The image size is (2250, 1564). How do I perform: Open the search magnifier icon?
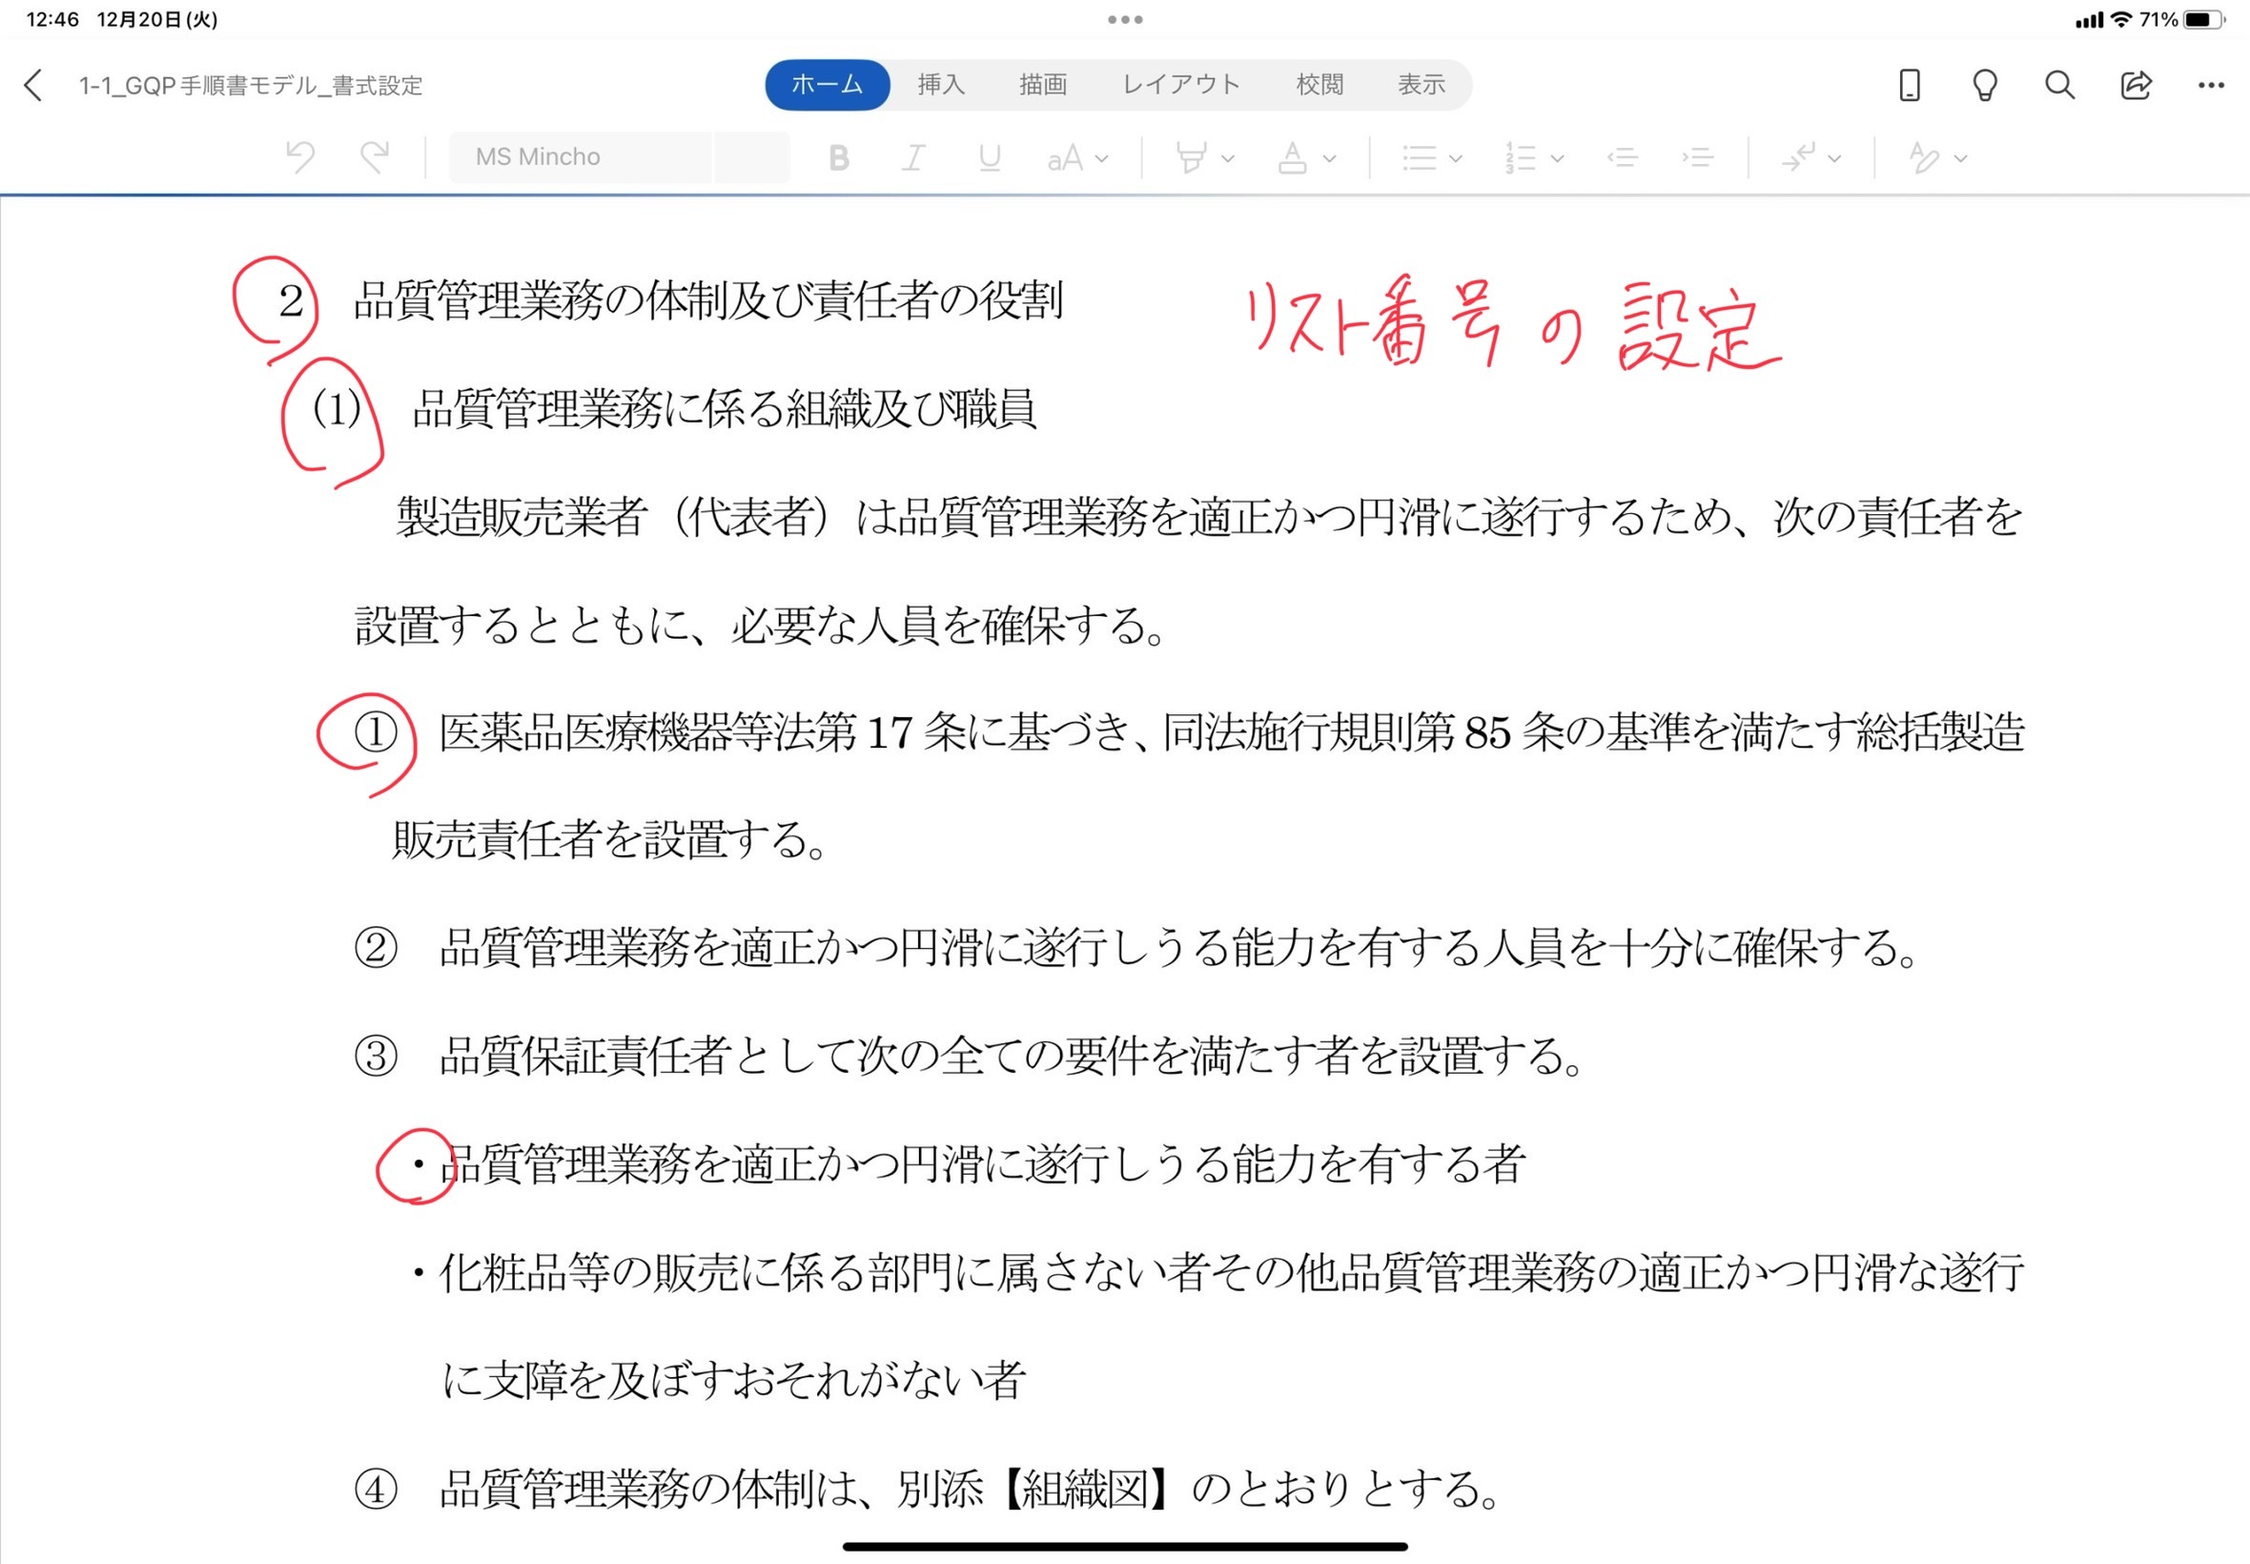point(2059,85)
